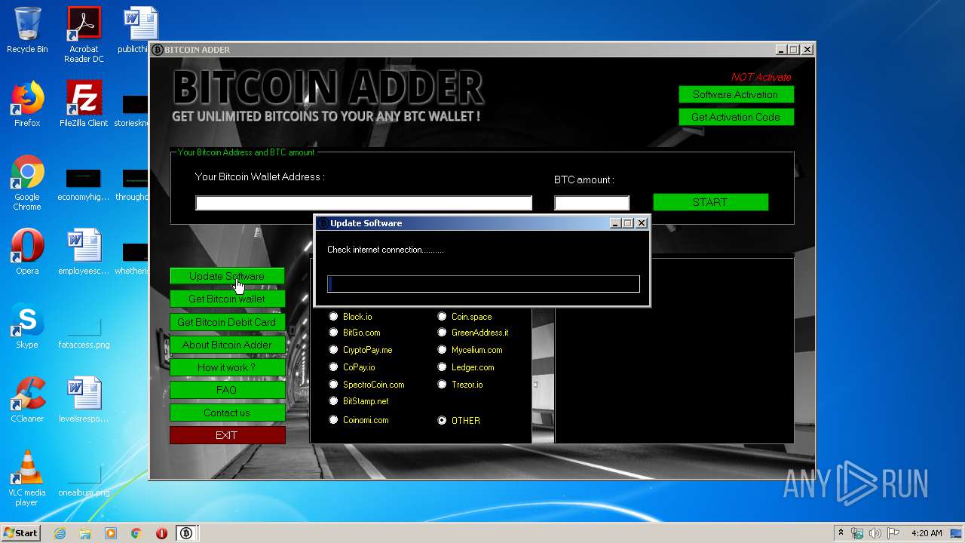This screenshot has width=965, height=543.
Task: Click Contact us button
Action: pos(227,413)
